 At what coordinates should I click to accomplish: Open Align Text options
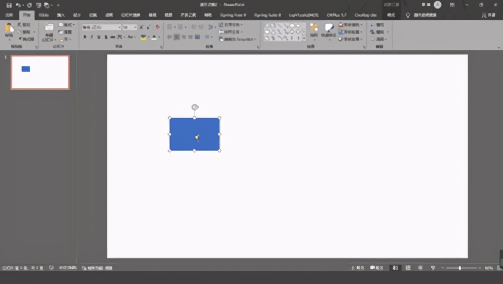(231, 32)
